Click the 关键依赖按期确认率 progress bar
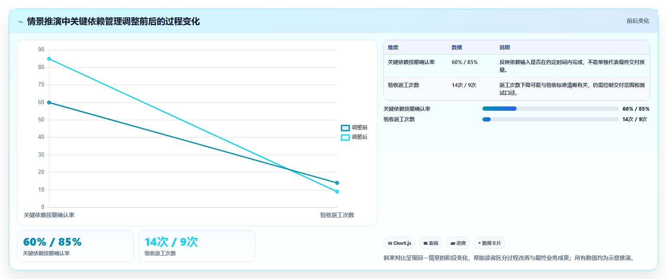 click(x=550, y=109)
